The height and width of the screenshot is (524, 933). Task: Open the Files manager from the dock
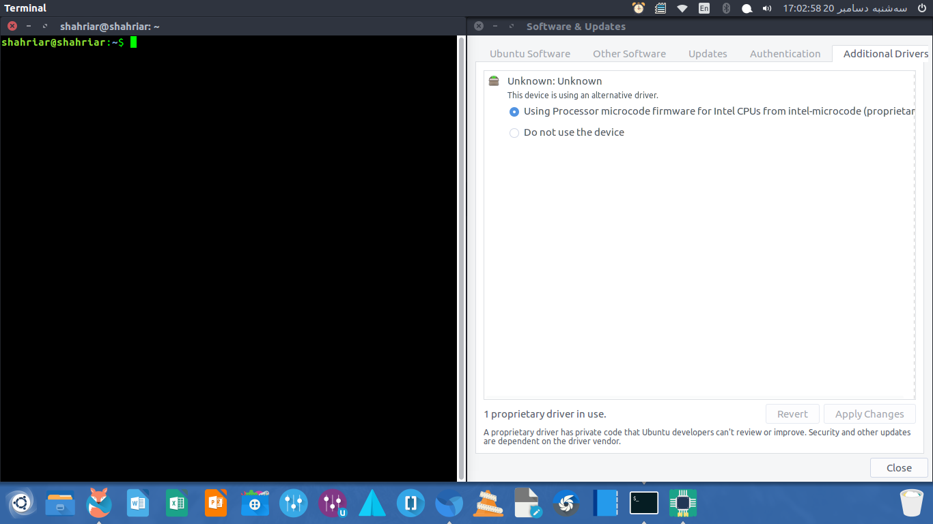[x=60, y=504]
